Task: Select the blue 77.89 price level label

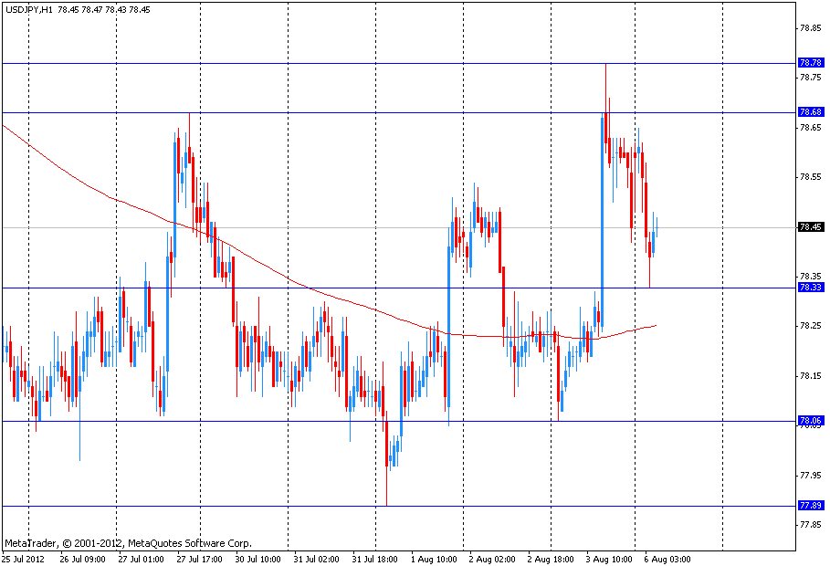Action: tap(811, 506)
